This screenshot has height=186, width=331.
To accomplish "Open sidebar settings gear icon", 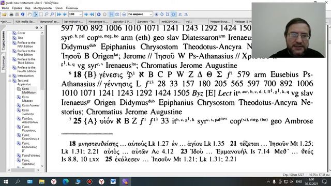I will tap(37, 27).
